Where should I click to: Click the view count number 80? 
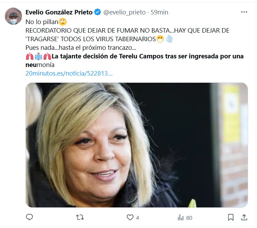(x=189, y=218)
